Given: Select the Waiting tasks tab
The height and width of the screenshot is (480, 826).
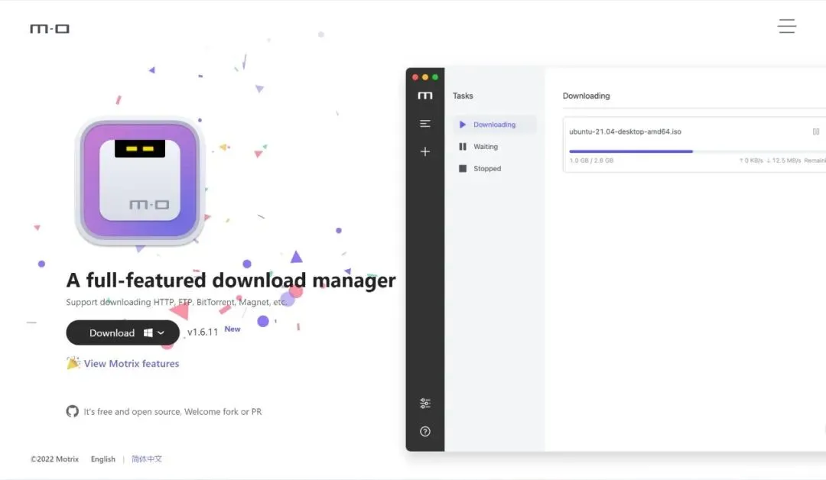Looking at the screenshot, I should 494,147.
